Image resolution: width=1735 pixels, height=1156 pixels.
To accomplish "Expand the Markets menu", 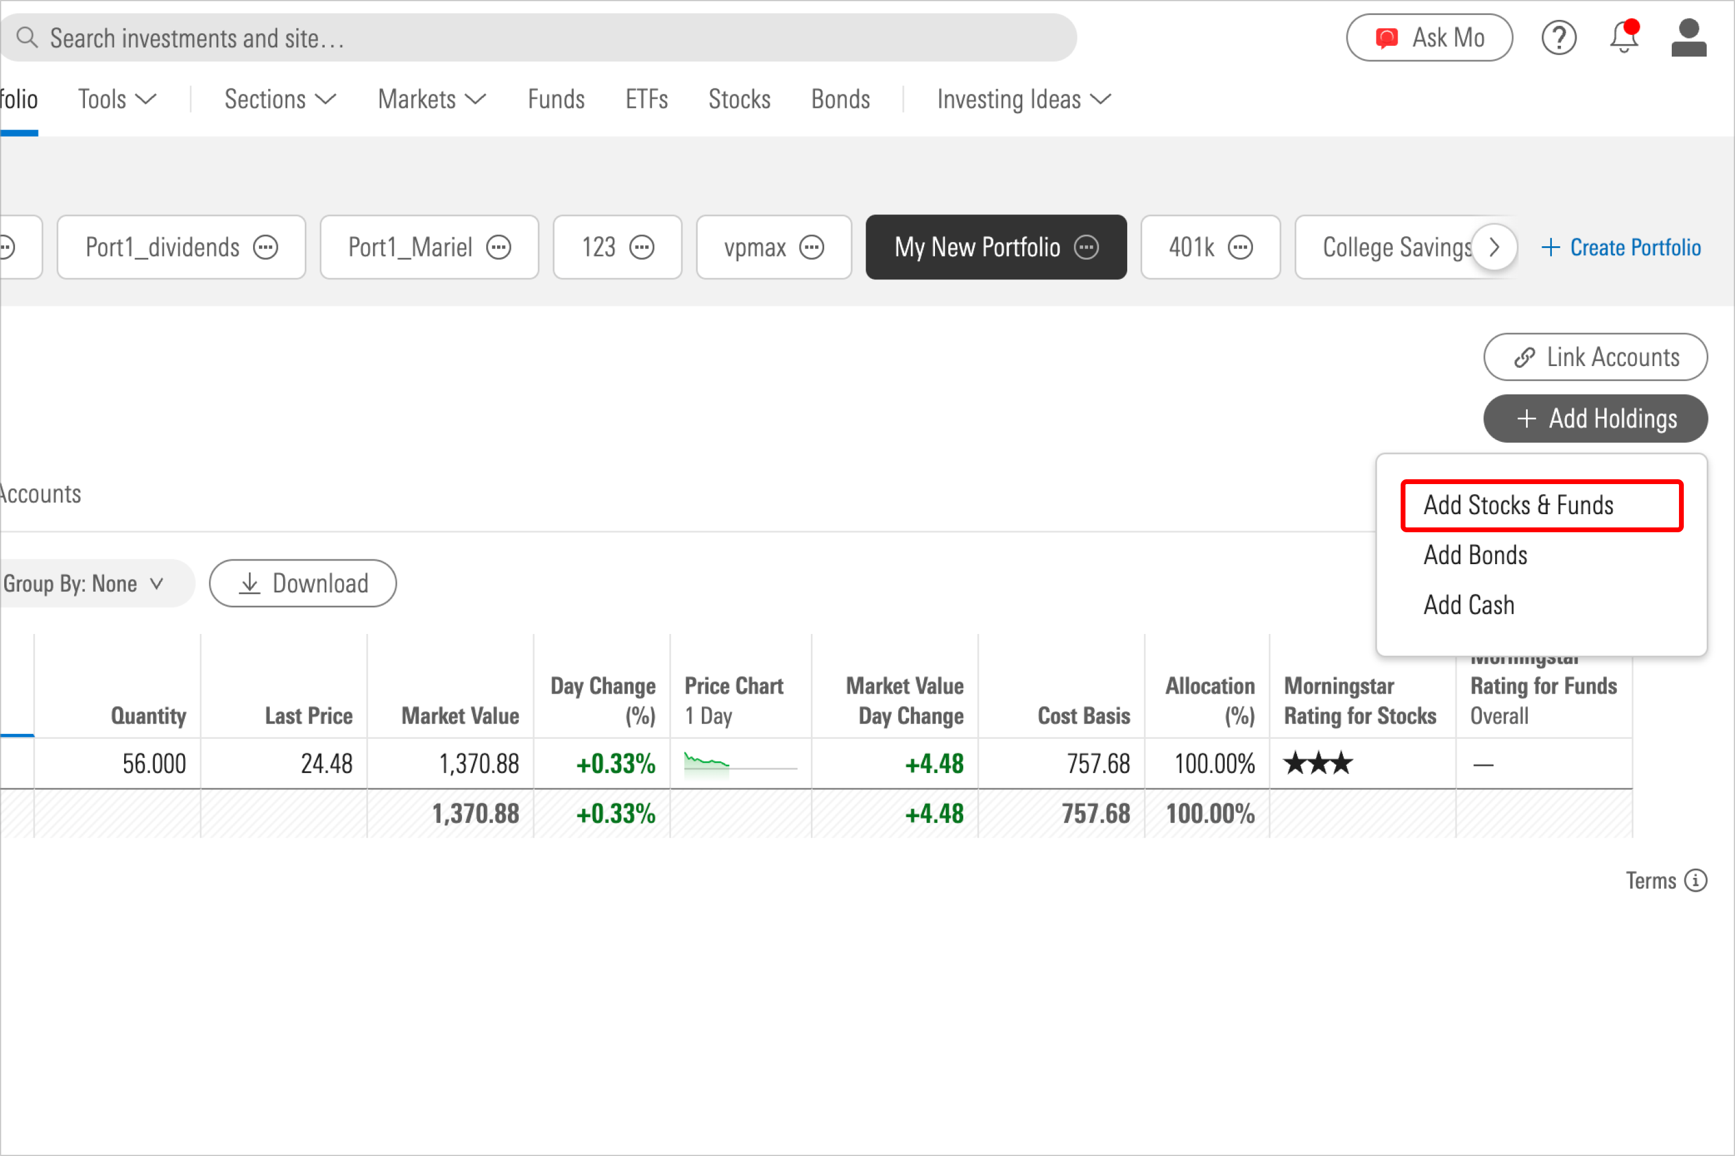I will point(431,99).
